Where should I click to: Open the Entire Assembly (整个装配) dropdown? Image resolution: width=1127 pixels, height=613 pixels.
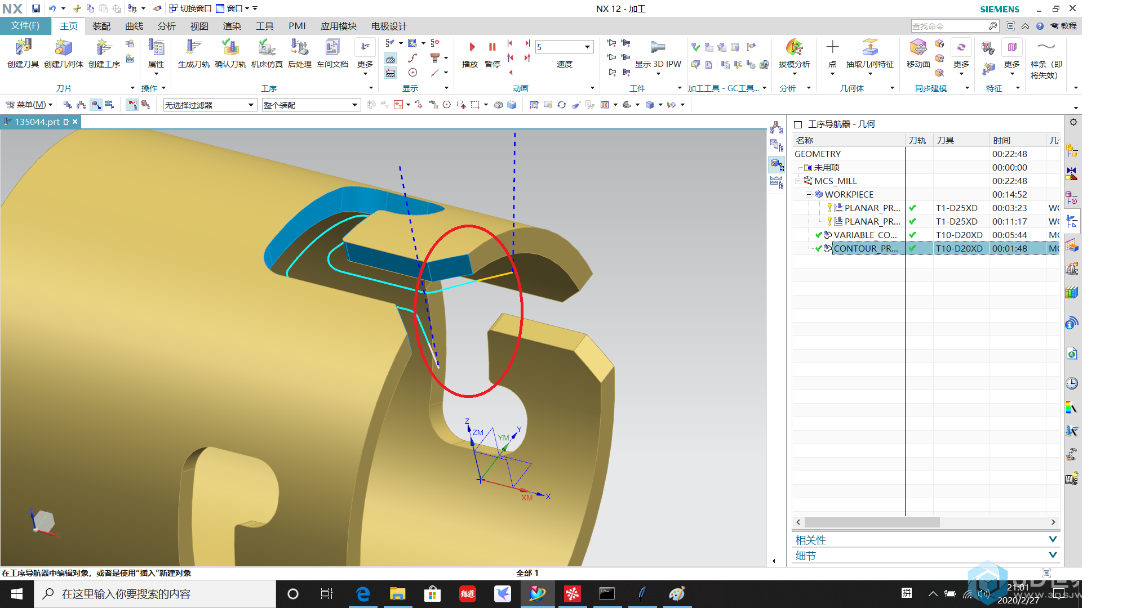(x=310, y=105)
